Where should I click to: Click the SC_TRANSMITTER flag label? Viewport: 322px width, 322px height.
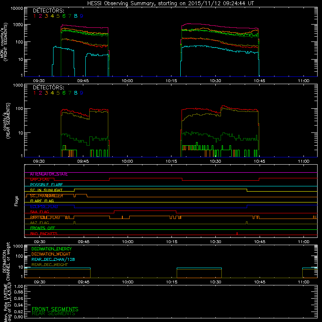pos(47,196)
